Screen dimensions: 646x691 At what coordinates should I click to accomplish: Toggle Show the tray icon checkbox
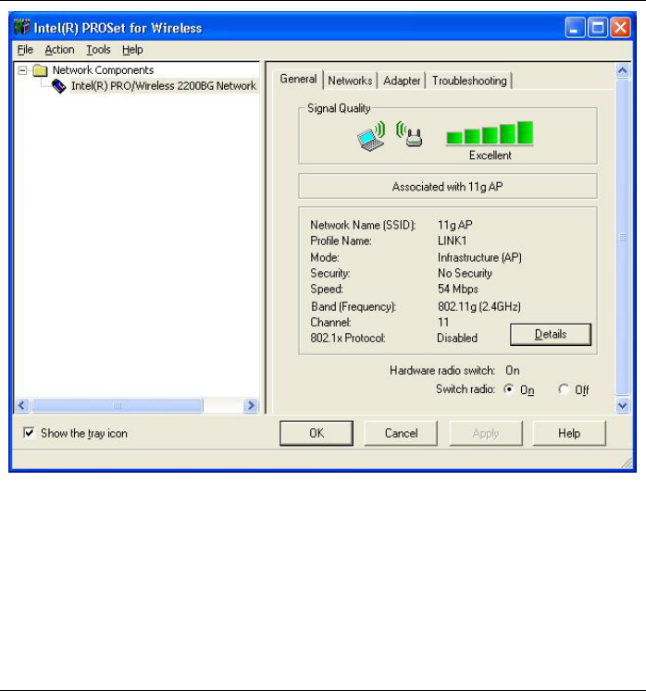pos(29,433)
